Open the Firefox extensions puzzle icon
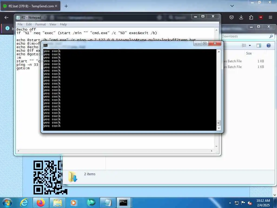Screen dimensions: 277x208 251,17
